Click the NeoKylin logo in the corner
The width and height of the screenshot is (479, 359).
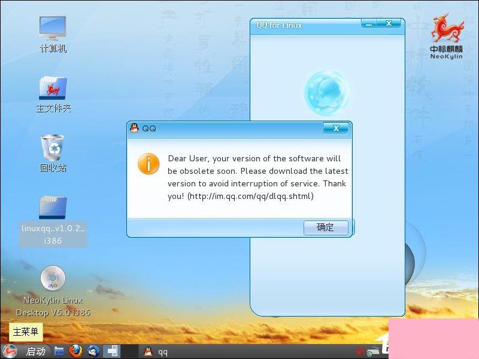[446, 36]
